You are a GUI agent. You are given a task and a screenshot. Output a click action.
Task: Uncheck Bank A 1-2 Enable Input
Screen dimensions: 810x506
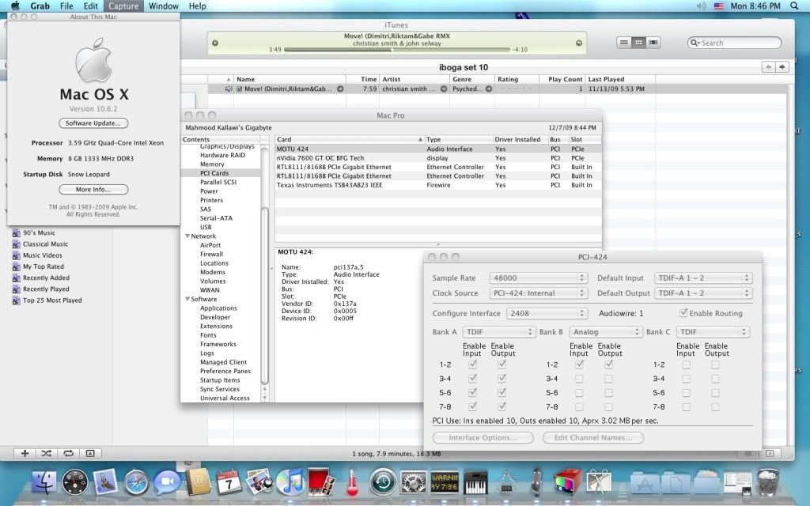473,364
